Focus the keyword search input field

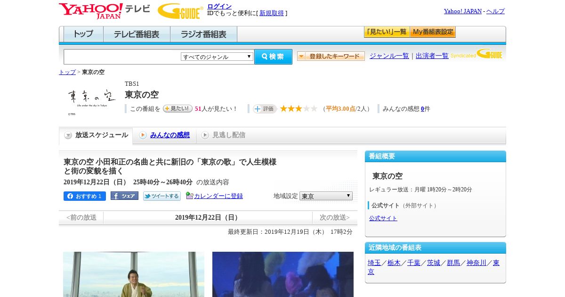(122, 57)
